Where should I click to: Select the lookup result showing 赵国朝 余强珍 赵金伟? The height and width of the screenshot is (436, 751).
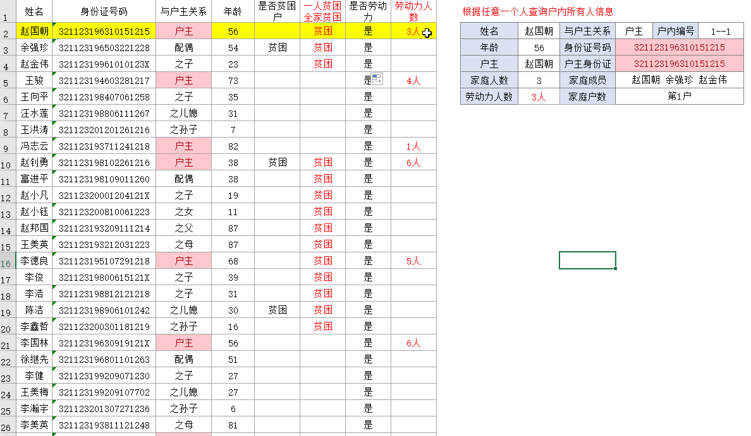(679, 80)
